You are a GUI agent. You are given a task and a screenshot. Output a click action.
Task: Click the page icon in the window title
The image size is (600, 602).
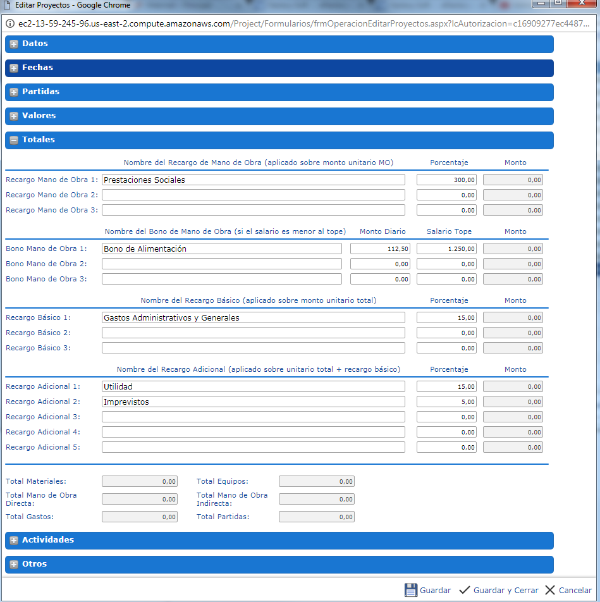[7, 5]
